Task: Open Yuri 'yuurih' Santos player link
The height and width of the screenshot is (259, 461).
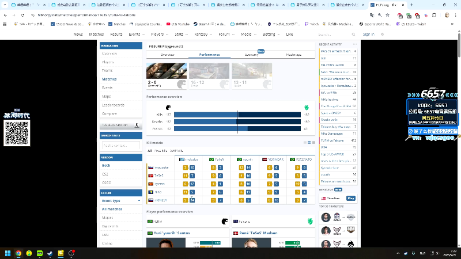Action: 172,233
